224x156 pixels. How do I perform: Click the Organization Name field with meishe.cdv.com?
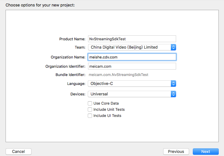click(132, 57)
